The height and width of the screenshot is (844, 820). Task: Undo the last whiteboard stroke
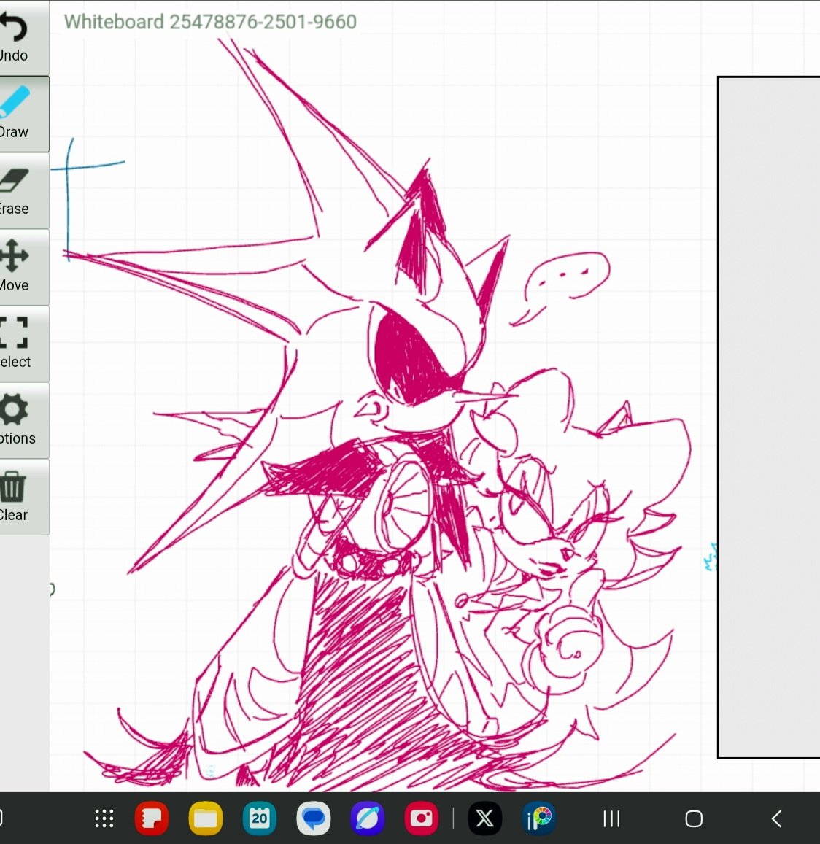click(x=23, y=38)
